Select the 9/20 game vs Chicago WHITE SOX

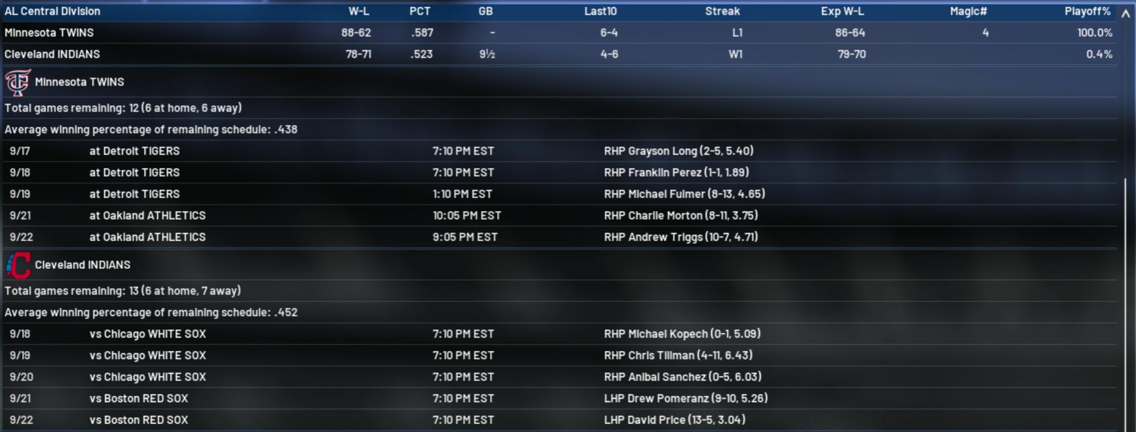[147, 377]
